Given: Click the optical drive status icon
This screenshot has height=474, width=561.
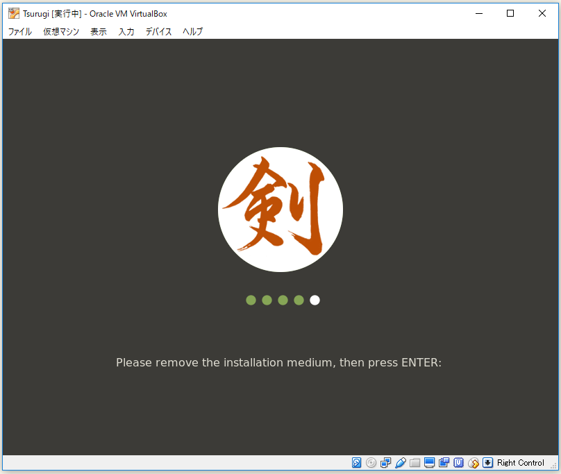Looking at the screenshot, I should click(371, 463).
